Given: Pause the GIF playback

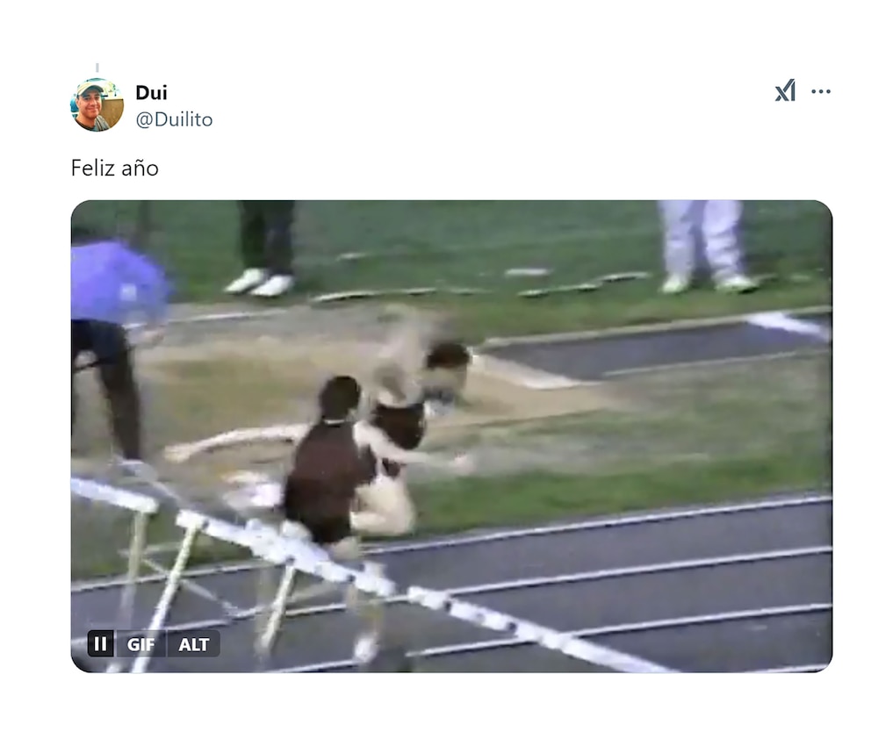Looking at the screenshot, I should pos(101,644).
